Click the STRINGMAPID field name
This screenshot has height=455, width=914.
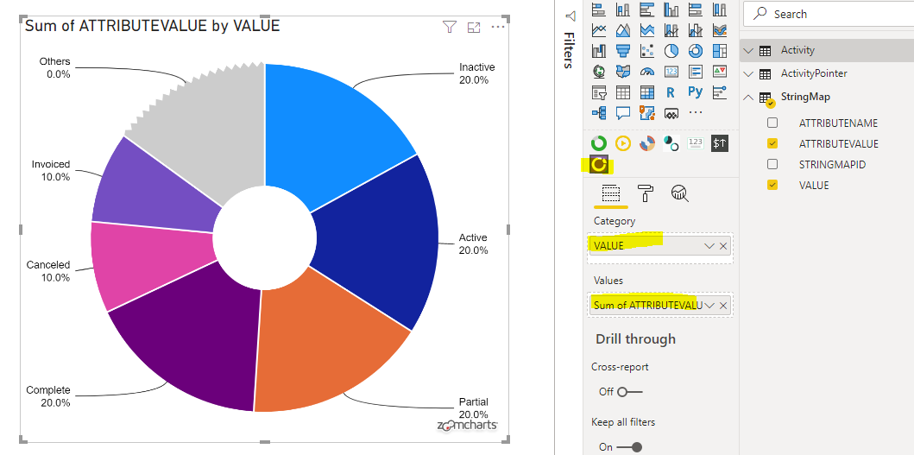pos(832,165)
